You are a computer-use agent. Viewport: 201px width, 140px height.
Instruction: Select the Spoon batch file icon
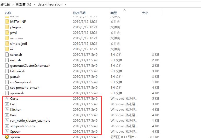(x=7, y=132)
